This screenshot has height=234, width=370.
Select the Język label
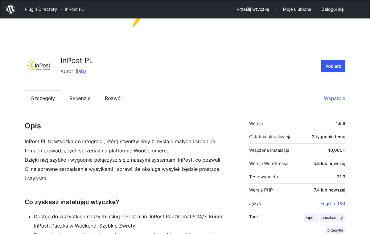(x=255, y=204)
